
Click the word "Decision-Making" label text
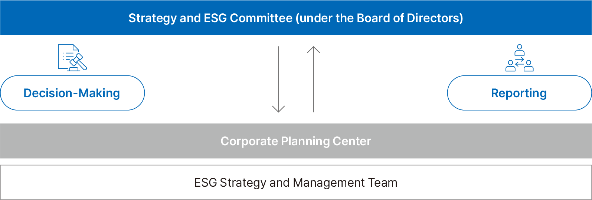pyautogui.click(x=72, y=94)
